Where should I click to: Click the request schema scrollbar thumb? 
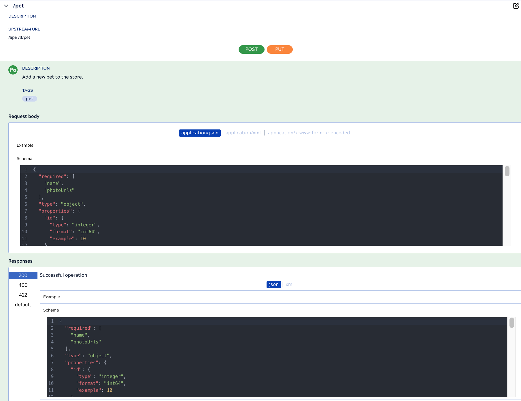507,171
